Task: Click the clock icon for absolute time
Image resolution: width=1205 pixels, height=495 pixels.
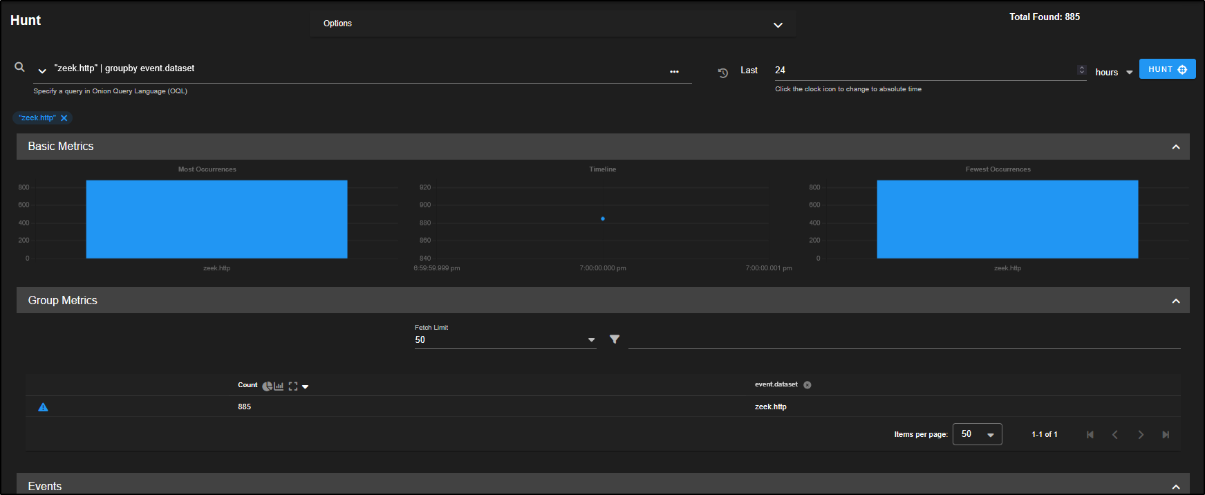Action: point(723,73)
